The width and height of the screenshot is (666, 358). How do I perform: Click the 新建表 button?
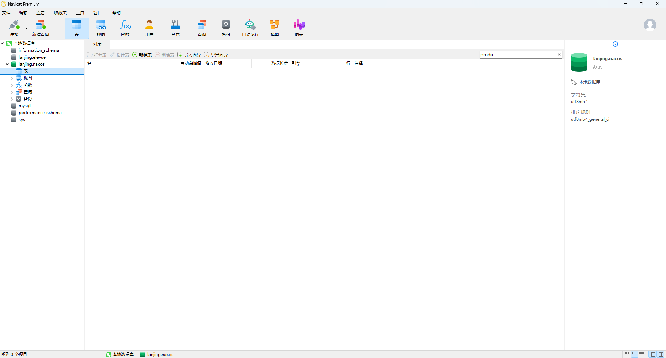(x=142, y=55)
